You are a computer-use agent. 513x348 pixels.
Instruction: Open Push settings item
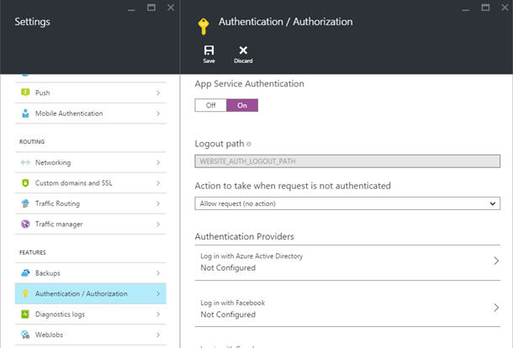(x=91, y=93)
